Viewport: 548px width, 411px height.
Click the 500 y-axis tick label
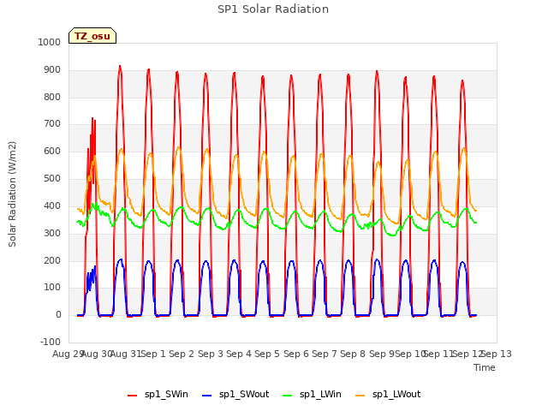(x=52, y=179)
